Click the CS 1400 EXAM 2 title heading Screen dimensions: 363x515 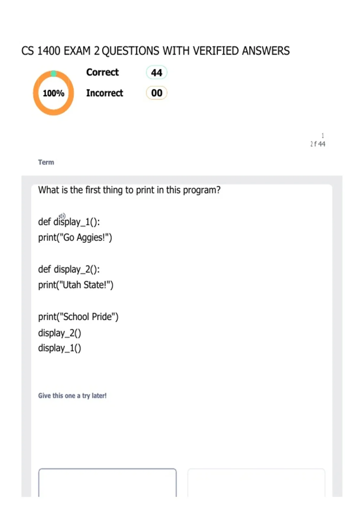pyautogui.click(x=155, y=51)
